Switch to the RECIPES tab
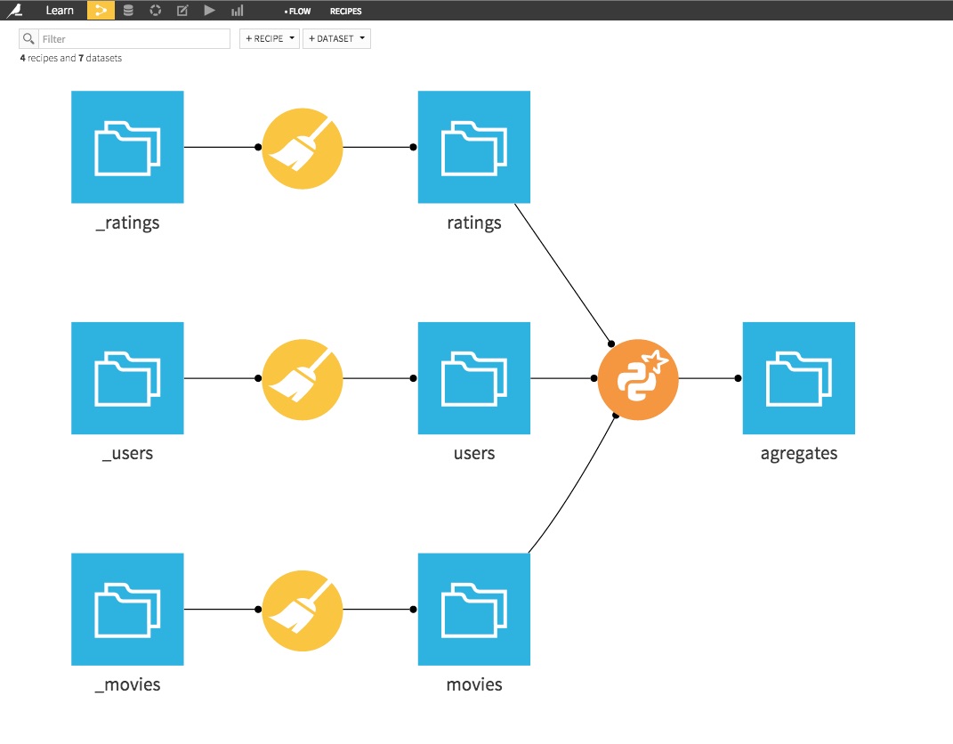The image size is (953, 744). 345,11
